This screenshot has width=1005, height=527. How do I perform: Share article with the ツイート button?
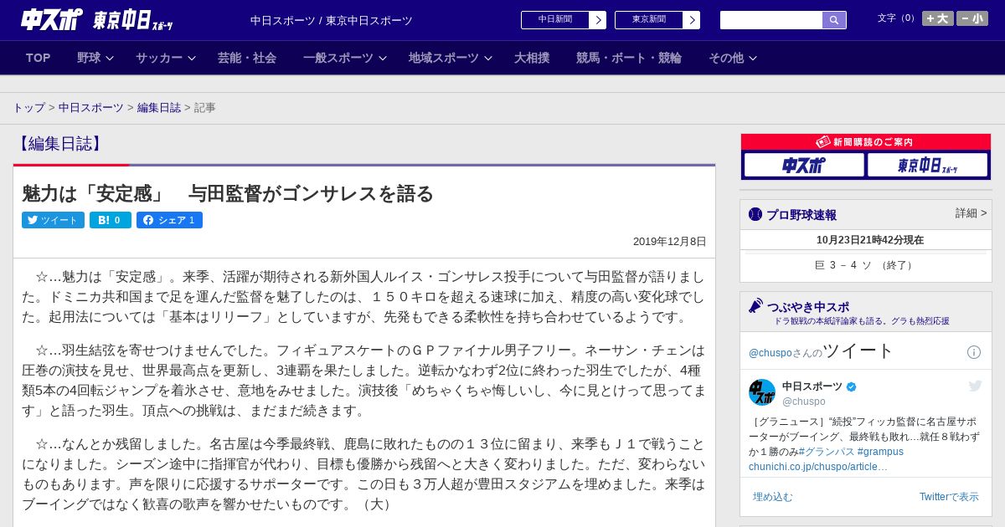point(53,220)
